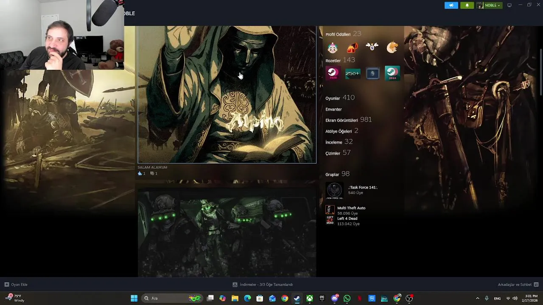Open Multi Theft Auto group link
This screenshot has height=305, width=543.
pos(351,208)
